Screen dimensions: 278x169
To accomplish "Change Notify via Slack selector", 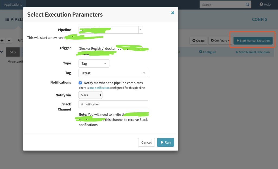I will point(90,95).
